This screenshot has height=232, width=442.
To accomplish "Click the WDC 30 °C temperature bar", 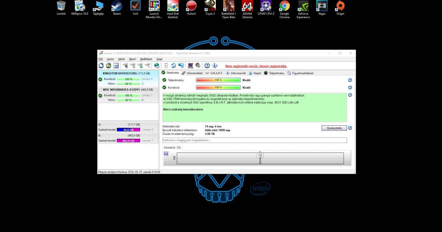I will (x=128, y=100).
